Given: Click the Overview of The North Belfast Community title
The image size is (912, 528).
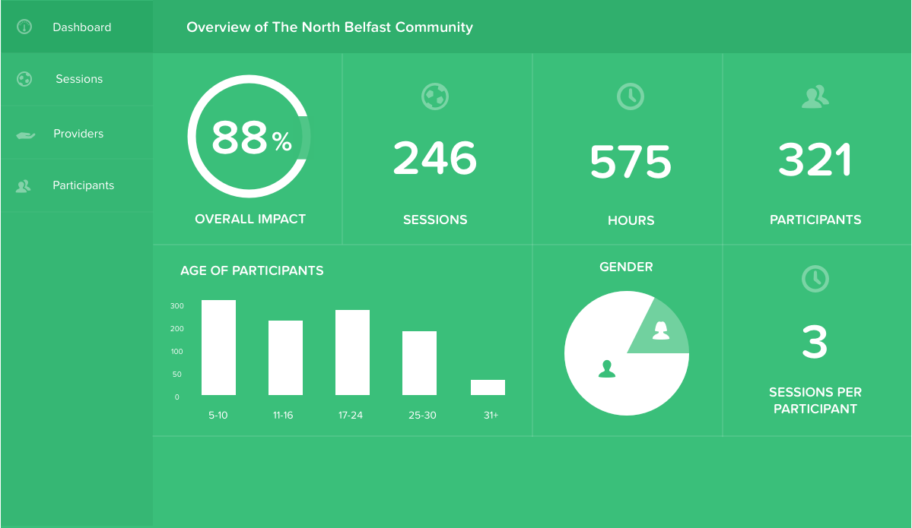Looking at the screenshot, I should (x=330, y=27).
